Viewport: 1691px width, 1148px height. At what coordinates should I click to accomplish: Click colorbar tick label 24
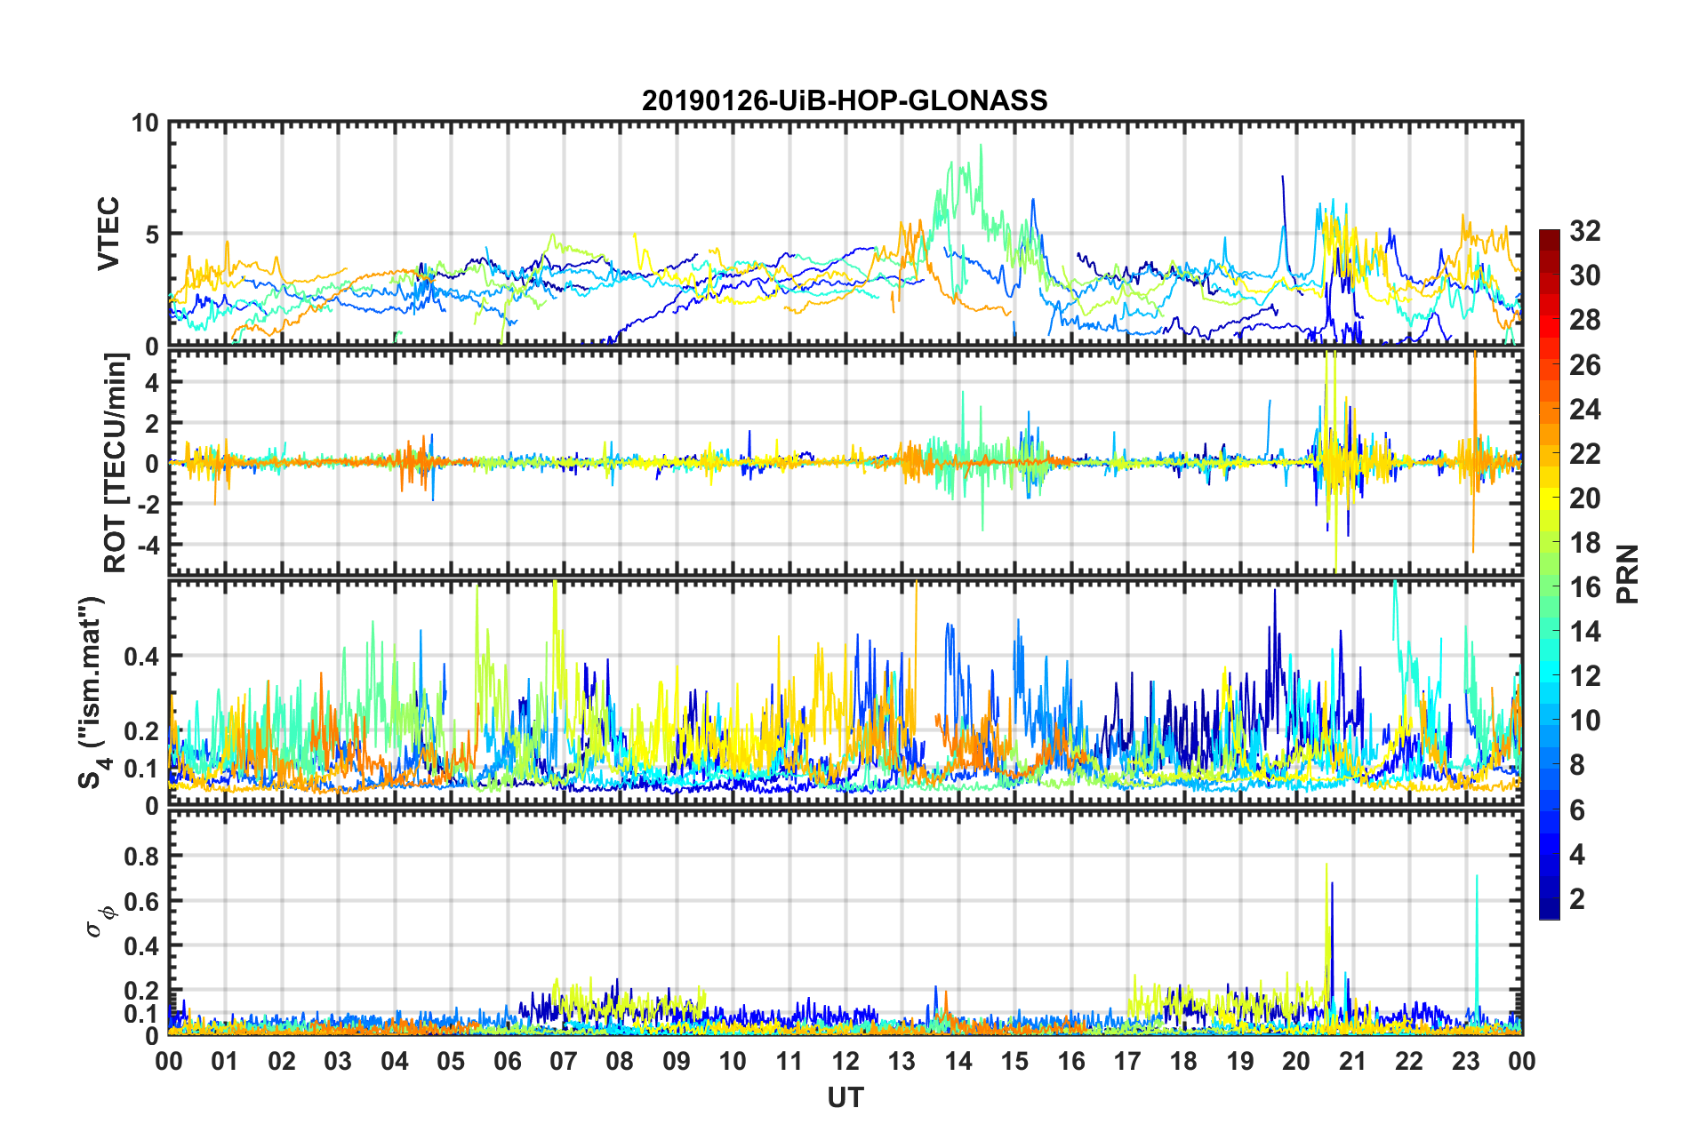click(x=1585, y=409)
